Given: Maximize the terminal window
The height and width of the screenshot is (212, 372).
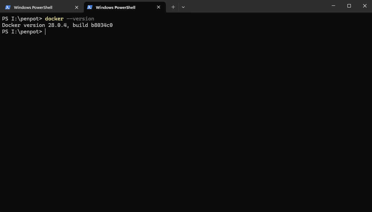Looking at the screenshot, I should tap(349, 6).
